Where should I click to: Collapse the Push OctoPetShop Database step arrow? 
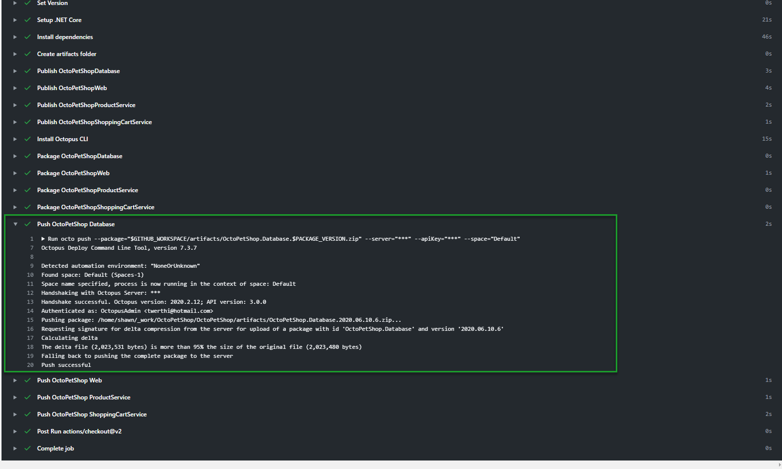coord(16,224)
